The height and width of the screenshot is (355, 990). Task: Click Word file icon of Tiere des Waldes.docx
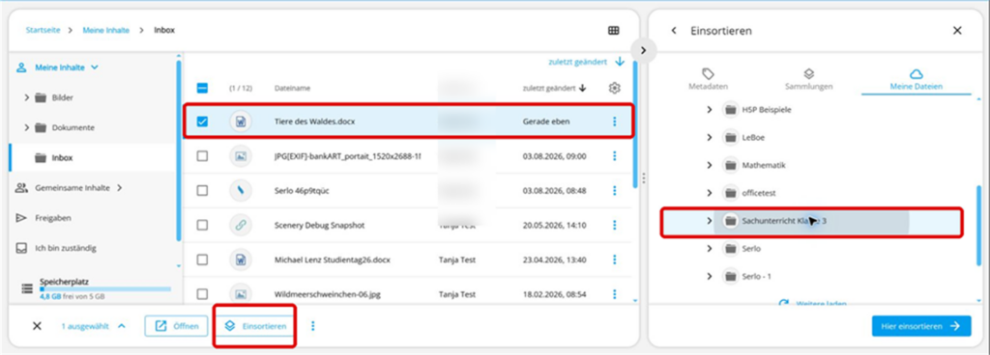click(240, 122)
